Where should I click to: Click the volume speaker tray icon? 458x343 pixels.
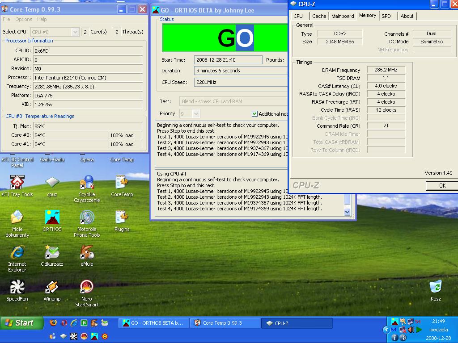click(x=411, y=330)
